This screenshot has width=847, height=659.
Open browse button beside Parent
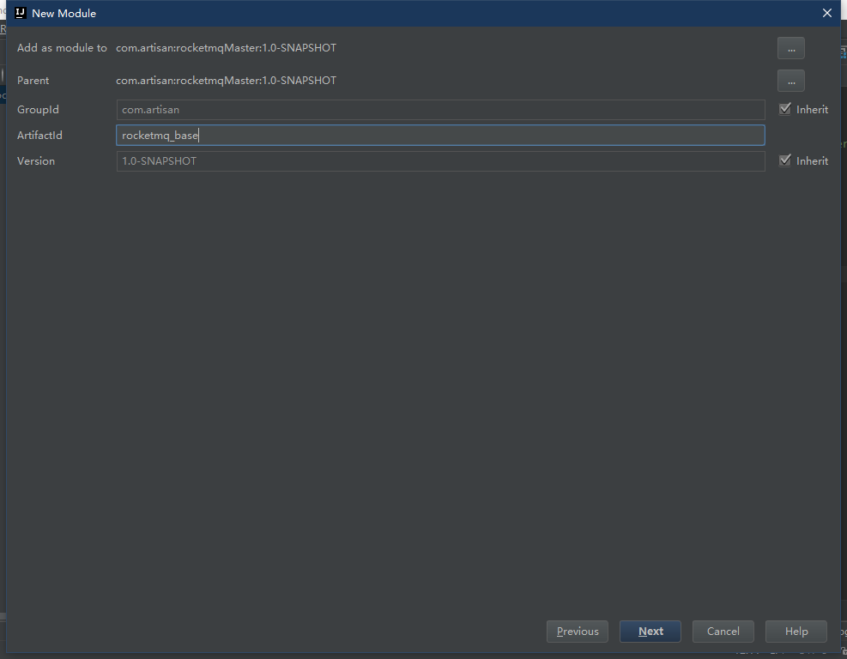(x=790, y=81)
